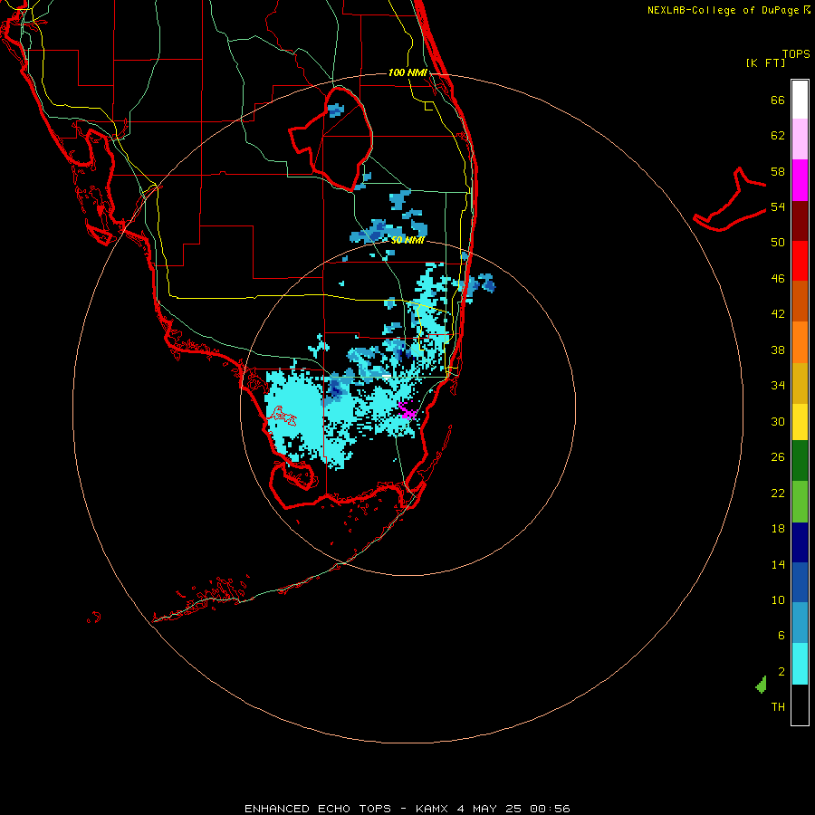Click the legend value 26
The height and width of the screenshot is (815, 815).
[x=778, y=457]
